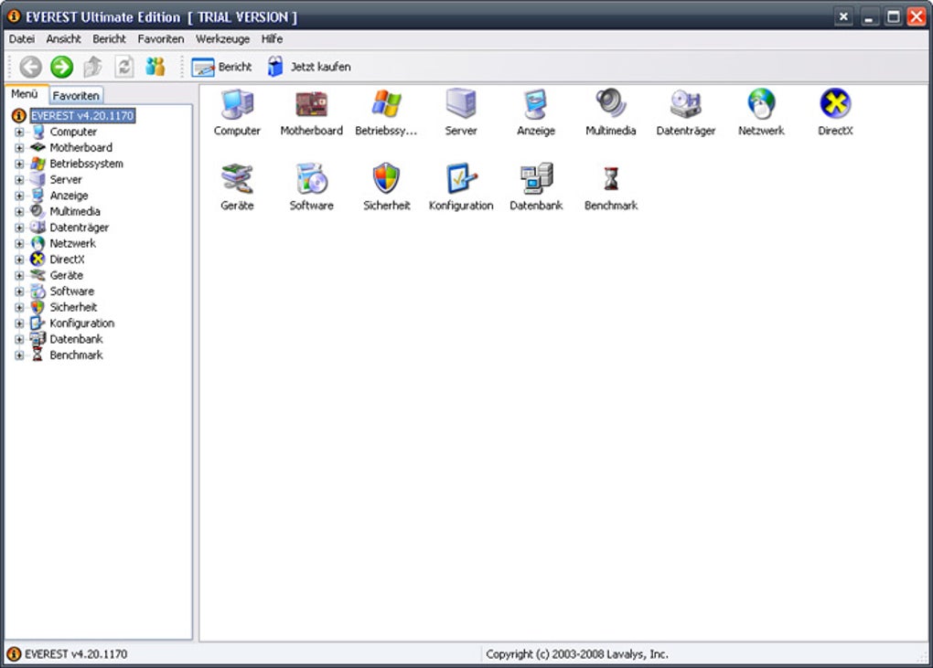The image size is (933, 668).
Task: Click the green Forward arrow toolbar button
Action: (x=61, y=67)
